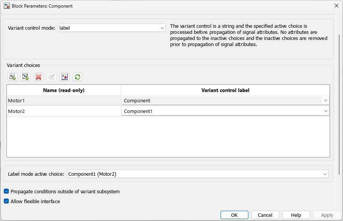Click the open block in model icon
This screenshot has height=221, width=343.
point(64,76)
